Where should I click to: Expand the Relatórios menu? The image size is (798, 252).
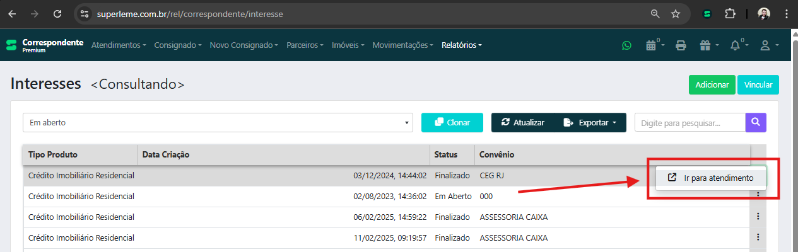pos(462,45)
